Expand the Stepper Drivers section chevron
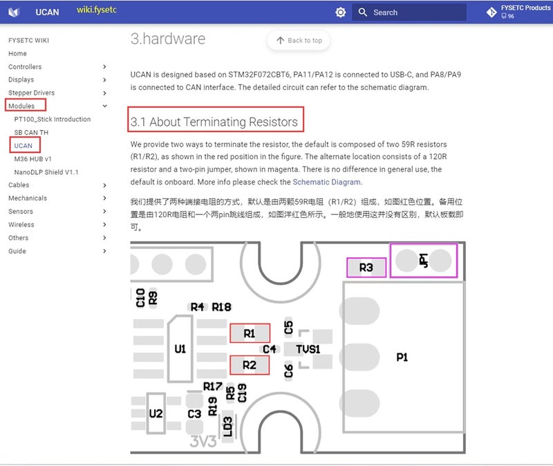The height and width of the screenshot is (466, 553). tap(104, 93)
